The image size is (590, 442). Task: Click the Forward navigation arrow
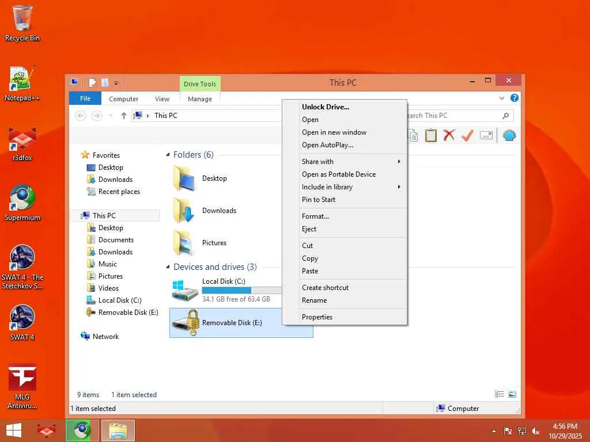coord(97,115)
